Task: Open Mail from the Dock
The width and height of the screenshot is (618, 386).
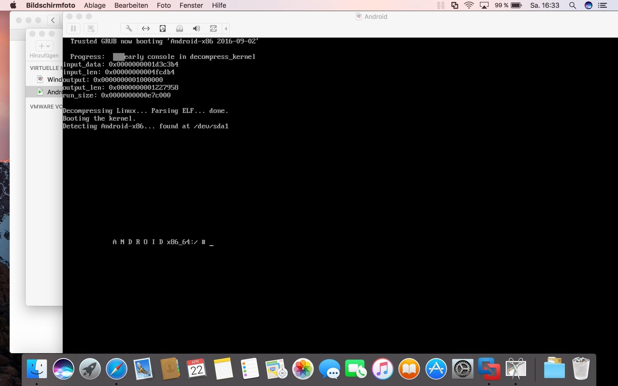Action: coord(143,369)
